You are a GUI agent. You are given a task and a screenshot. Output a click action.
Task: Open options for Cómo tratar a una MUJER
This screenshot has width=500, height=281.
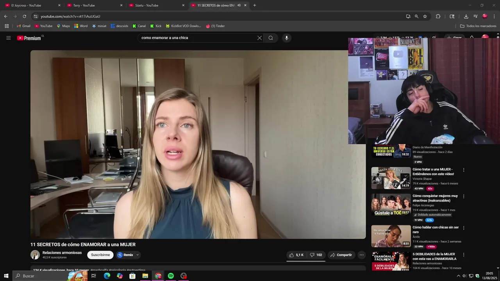click(x=464, y=170)
